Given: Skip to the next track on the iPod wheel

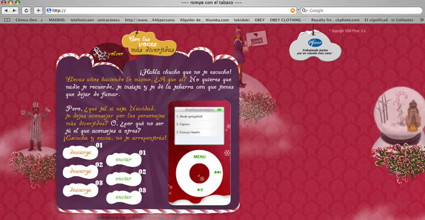Looking at the screenshot, I should [x=218, y=172].
